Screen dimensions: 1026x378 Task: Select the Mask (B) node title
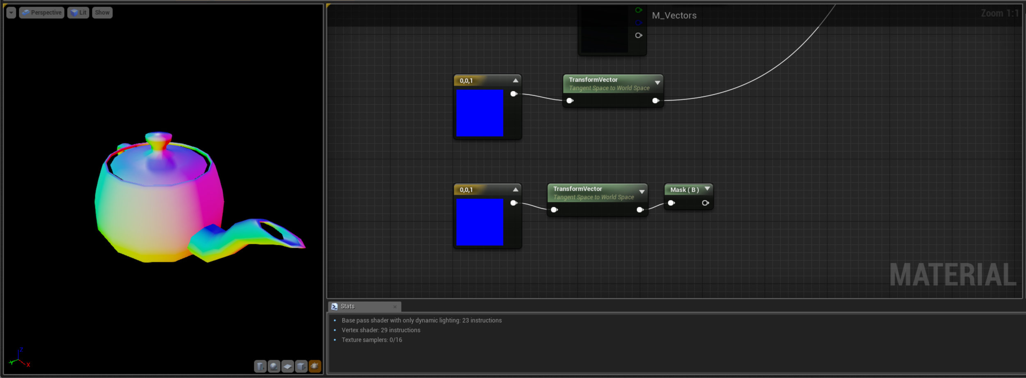pos(685,190)
